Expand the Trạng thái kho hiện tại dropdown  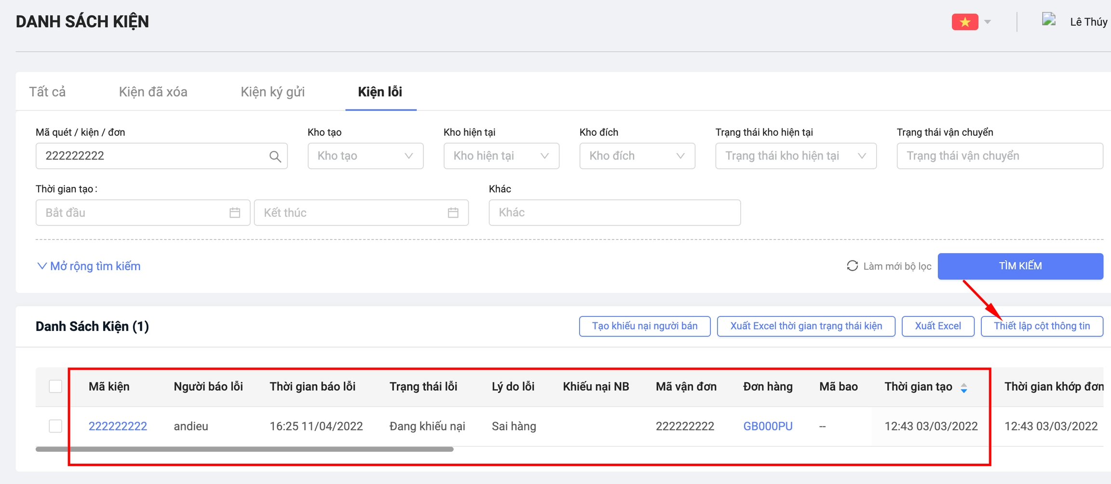click(x=796, y=156)
